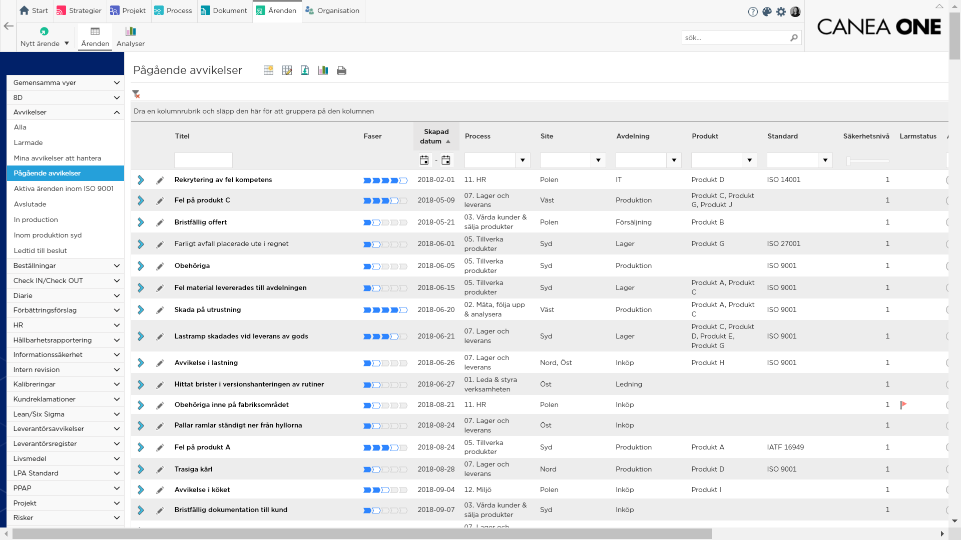The width and height of the screenshot is (961, 540).
Task: Select 'Mina avvikelser att hantera' view
Action: [58, 158]
